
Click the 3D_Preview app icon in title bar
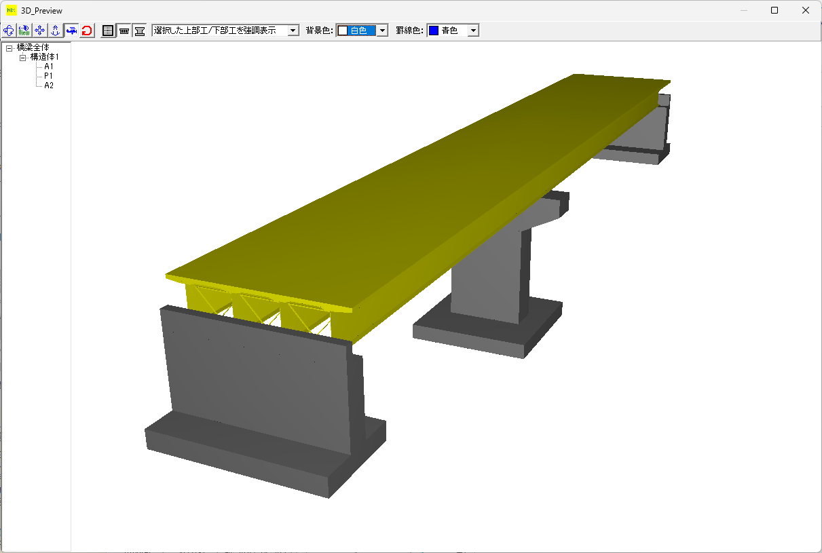click(11, 10)
